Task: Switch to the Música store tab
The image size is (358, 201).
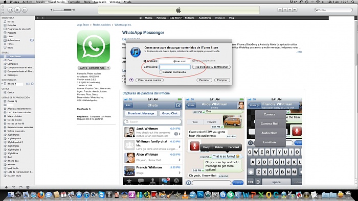Action: coord(148,18)
